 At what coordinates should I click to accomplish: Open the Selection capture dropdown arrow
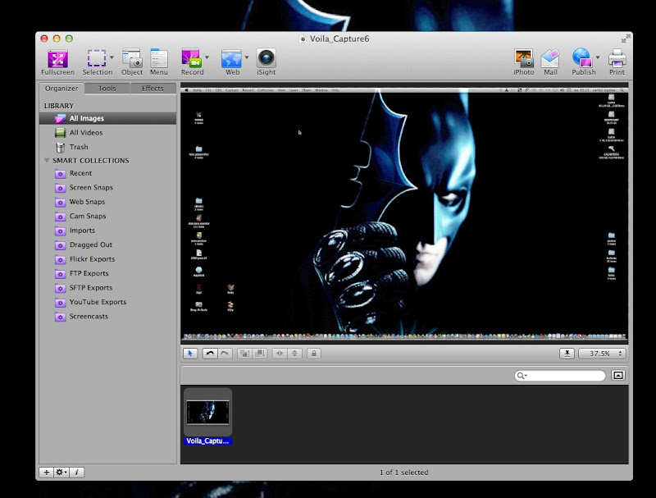pos(112,58)
